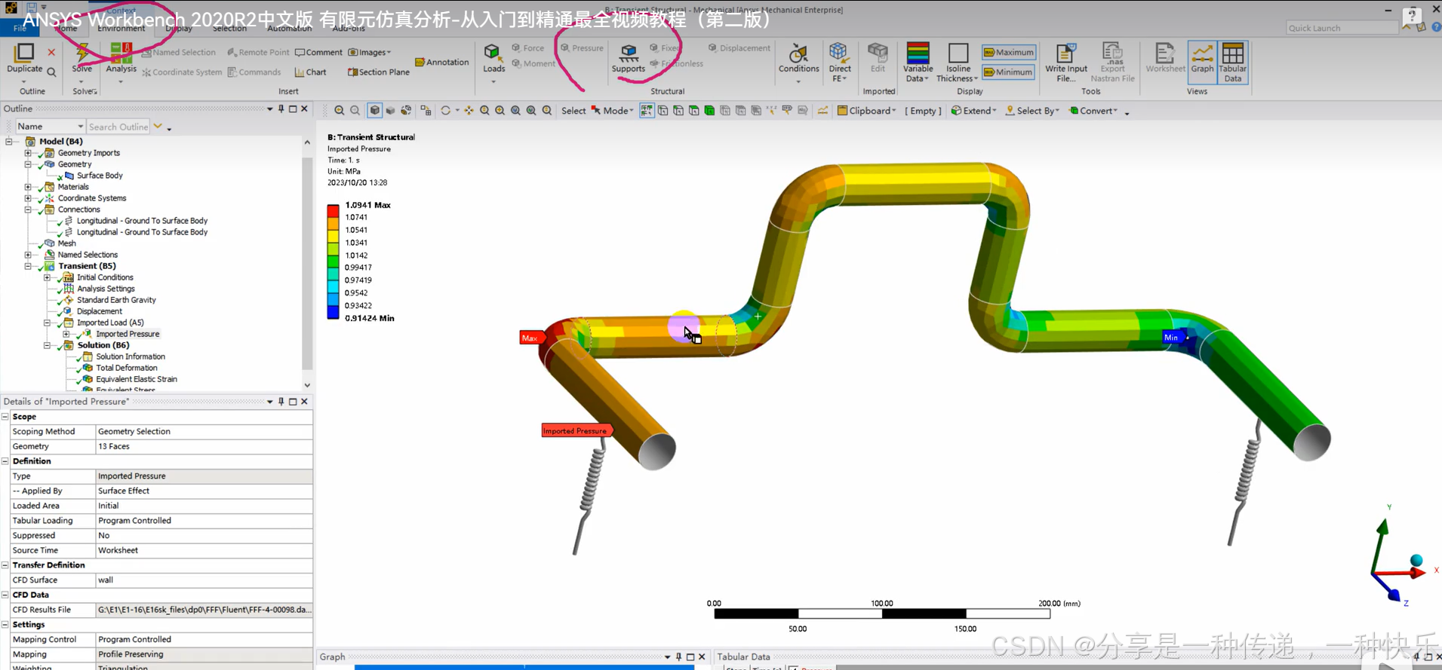Viewport: 1442px width, 670px height.
Task: Toggle the Maximum probe label
Action: pos(1008,52)
